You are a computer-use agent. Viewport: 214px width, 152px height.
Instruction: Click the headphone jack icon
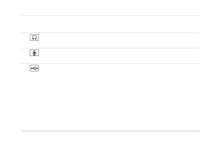(x=34, y=38)
